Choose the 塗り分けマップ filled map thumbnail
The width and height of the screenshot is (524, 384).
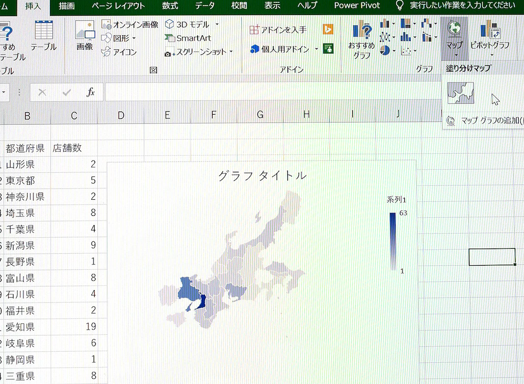tap(461, 93)
